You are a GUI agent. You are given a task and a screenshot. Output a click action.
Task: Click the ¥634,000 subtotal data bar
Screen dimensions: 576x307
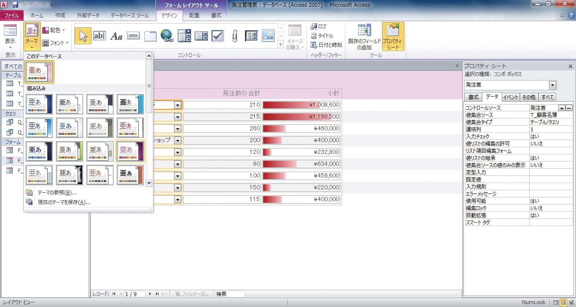[x=301, y=164]
